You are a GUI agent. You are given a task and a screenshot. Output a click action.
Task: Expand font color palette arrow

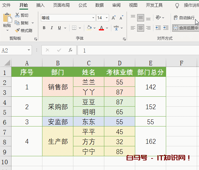pyautogui.click(x=107, y=28)
